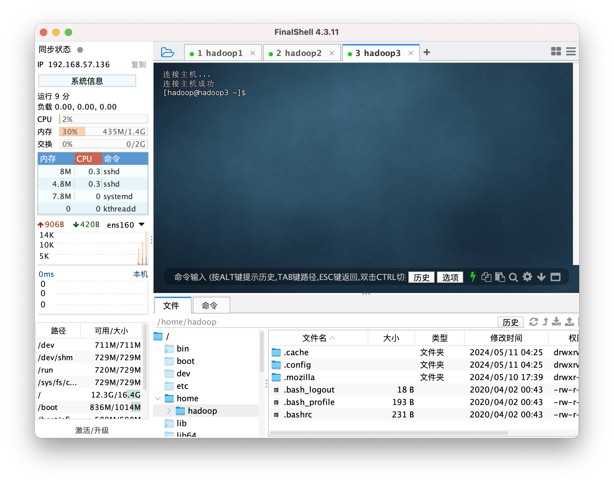This screenshot has height=484, width=614.
Task: Open the connection manager folder icon
Action: click(167, 52)
